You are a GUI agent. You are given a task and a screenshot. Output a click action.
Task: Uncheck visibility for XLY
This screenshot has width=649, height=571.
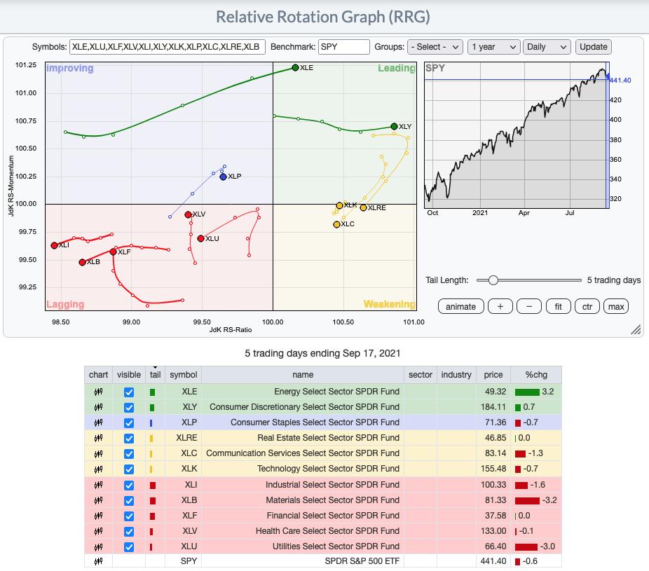(x=129, y=408)
